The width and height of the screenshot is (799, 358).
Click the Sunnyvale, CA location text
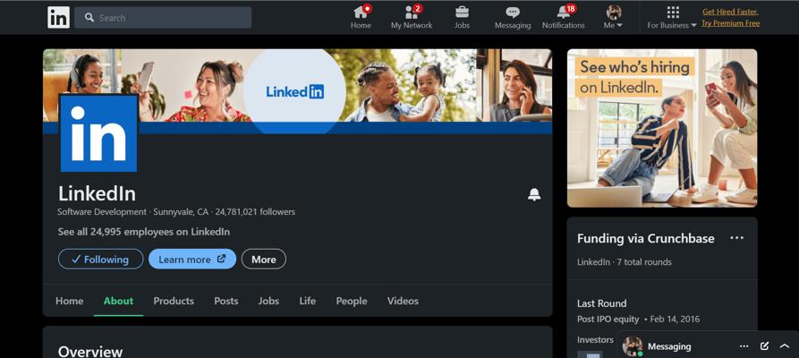[x=181, y=211]
